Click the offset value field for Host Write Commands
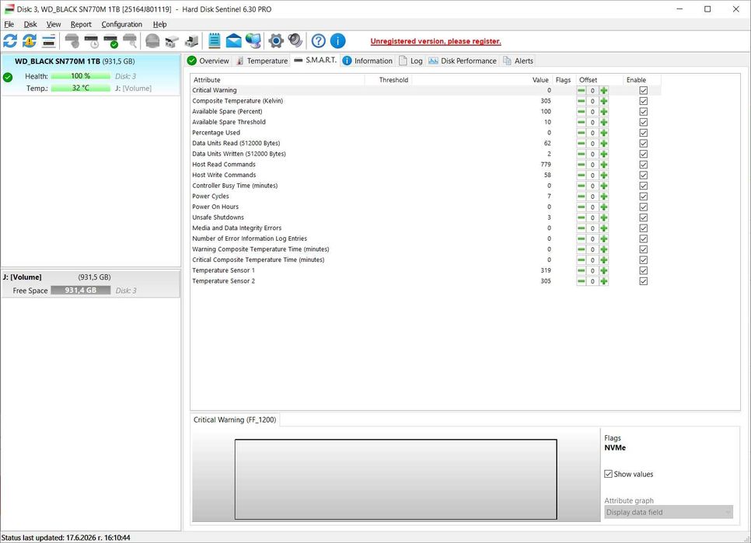 pyautogui.click(x=592, y=175)
